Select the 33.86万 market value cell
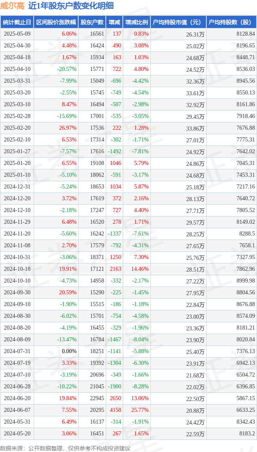257x452 pixels. tap(196, 128)
